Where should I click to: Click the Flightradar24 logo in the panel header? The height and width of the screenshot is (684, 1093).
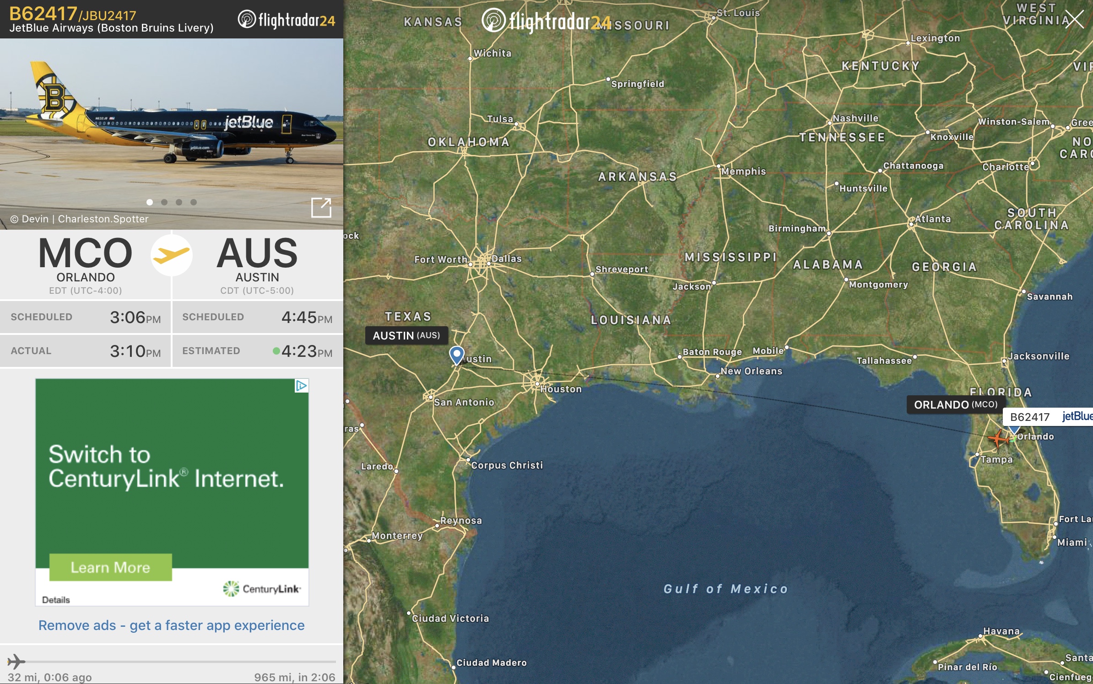click(x=287, y=20)
